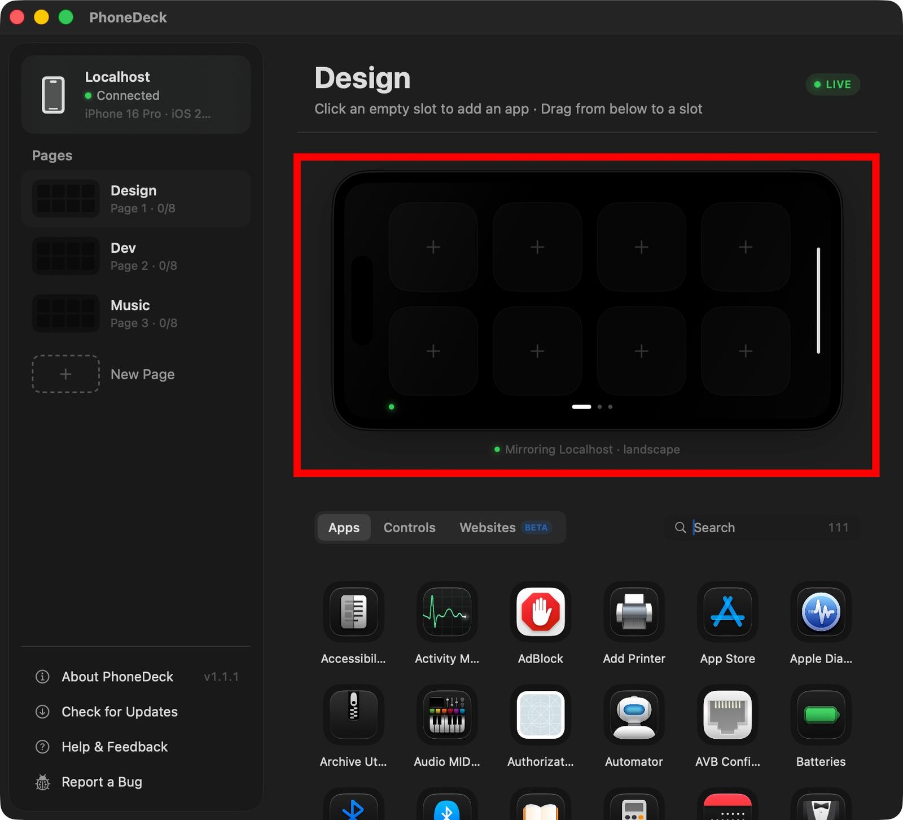Screen dimensions: 903x820
Task: Open the Music page in sidebar
Action: pos(136,313)
